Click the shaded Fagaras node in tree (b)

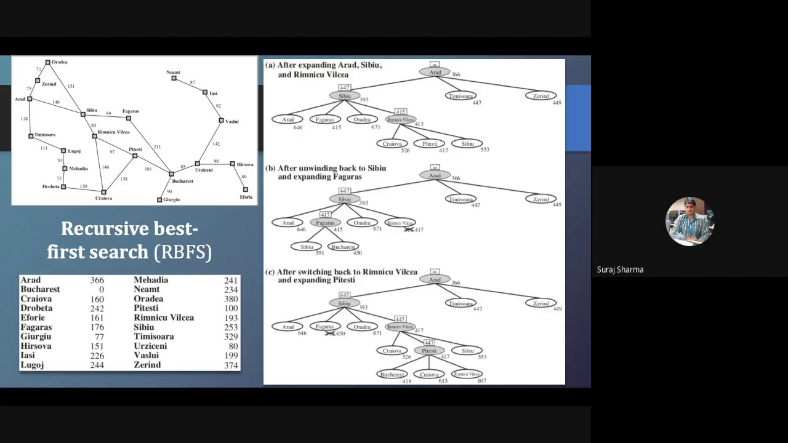(x=325, y=223)
